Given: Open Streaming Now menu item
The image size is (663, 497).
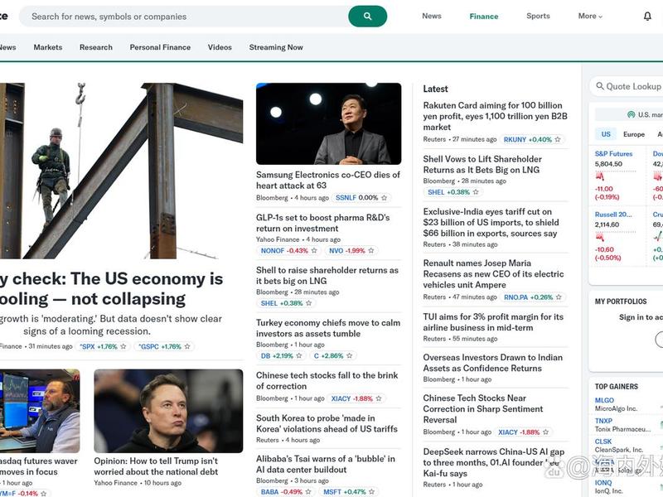Looking at the screenshot, I should click(x=276, y=47).
